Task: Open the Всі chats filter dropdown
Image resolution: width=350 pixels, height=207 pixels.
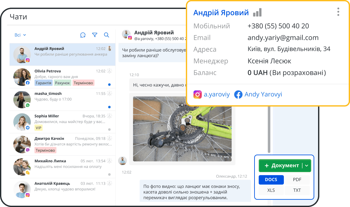Action: 20,35
